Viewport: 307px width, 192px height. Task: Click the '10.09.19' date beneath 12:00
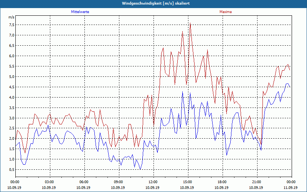coord(152,187)
